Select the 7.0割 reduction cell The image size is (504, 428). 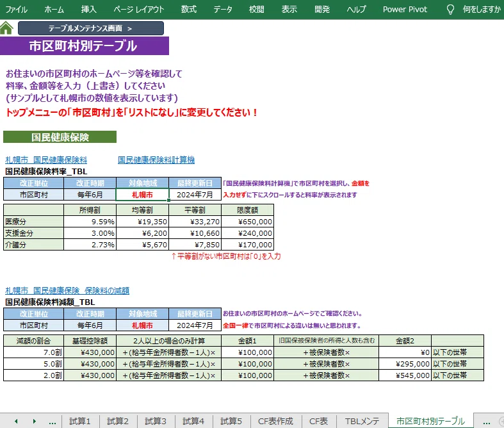coord(33,352)
